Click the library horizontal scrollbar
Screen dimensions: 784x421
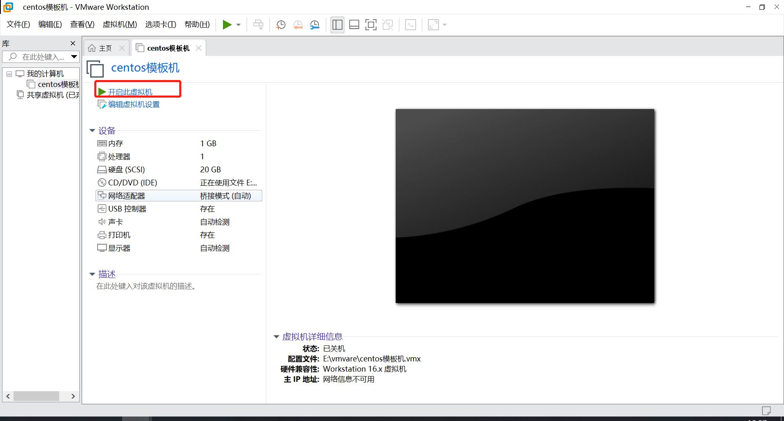pos(36,396)
